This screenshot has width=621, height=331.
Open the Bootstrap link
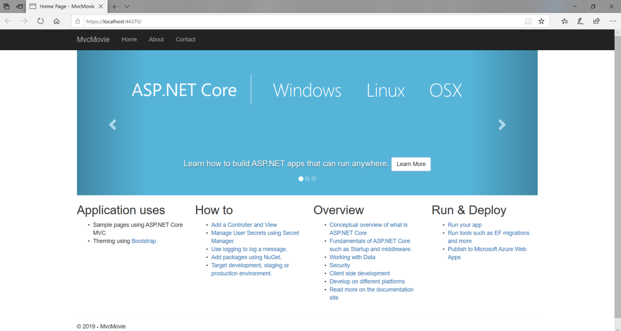144,241
